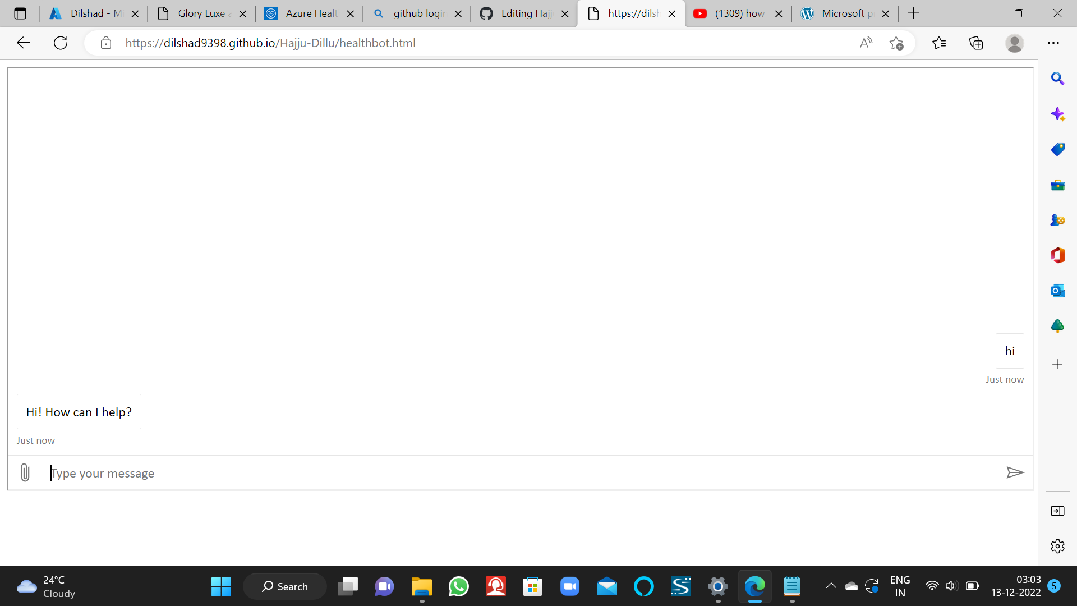Switch to the 'github login' tab

click(417, 13)
